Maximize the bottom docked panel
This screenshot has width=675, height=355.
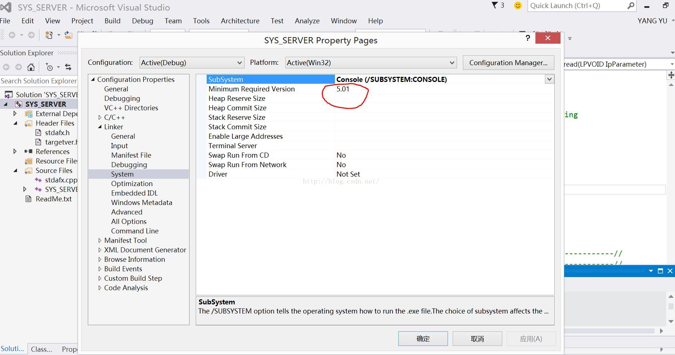(660, 271)
